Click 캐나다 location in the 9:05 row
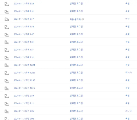 click(129, 111)
